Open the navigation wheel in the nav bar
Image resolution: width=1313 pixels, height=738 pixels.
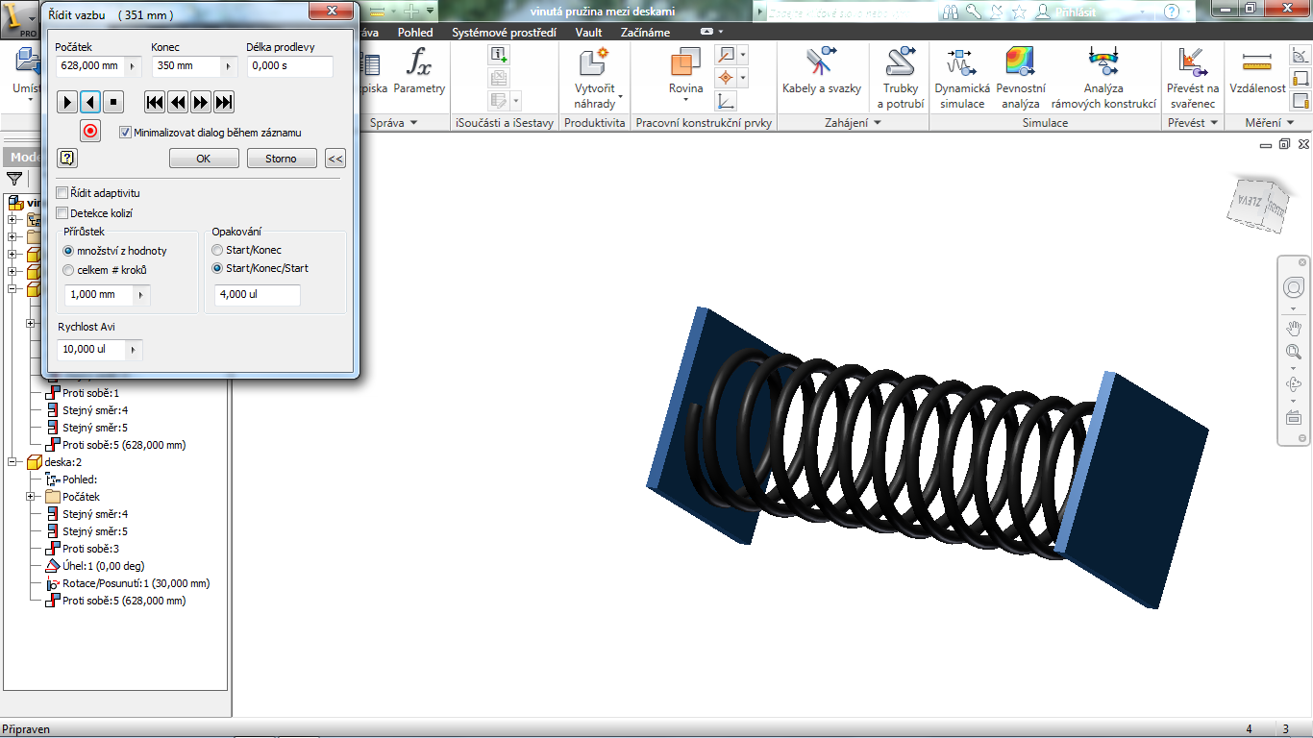point(1294,287)
